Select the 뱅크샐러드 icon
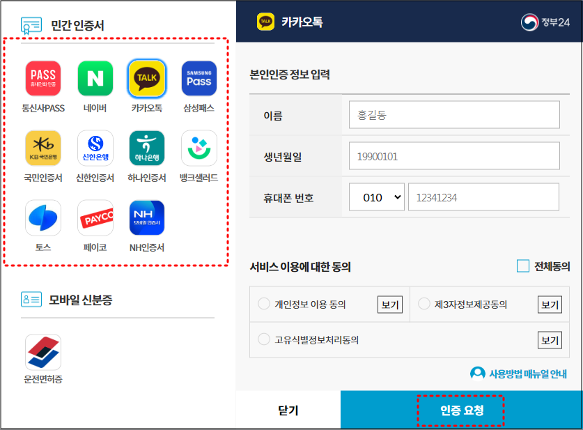 pos(199,148)
